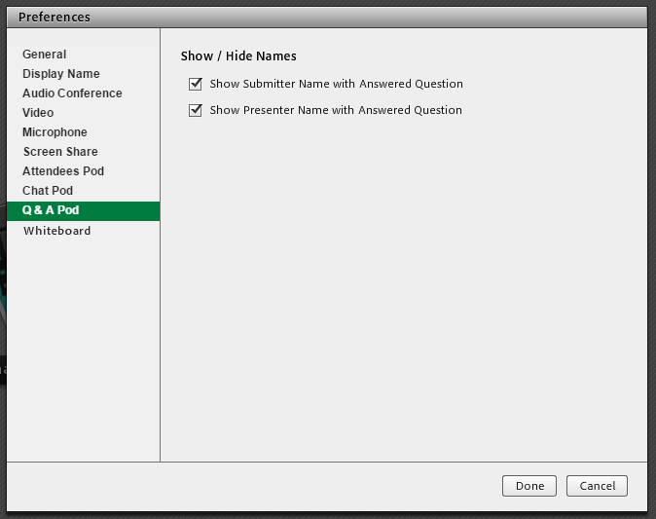Switch to Screen Share preferences
Image resolution: width=656 pixels, height=519 pixels.
pos(60,152)
